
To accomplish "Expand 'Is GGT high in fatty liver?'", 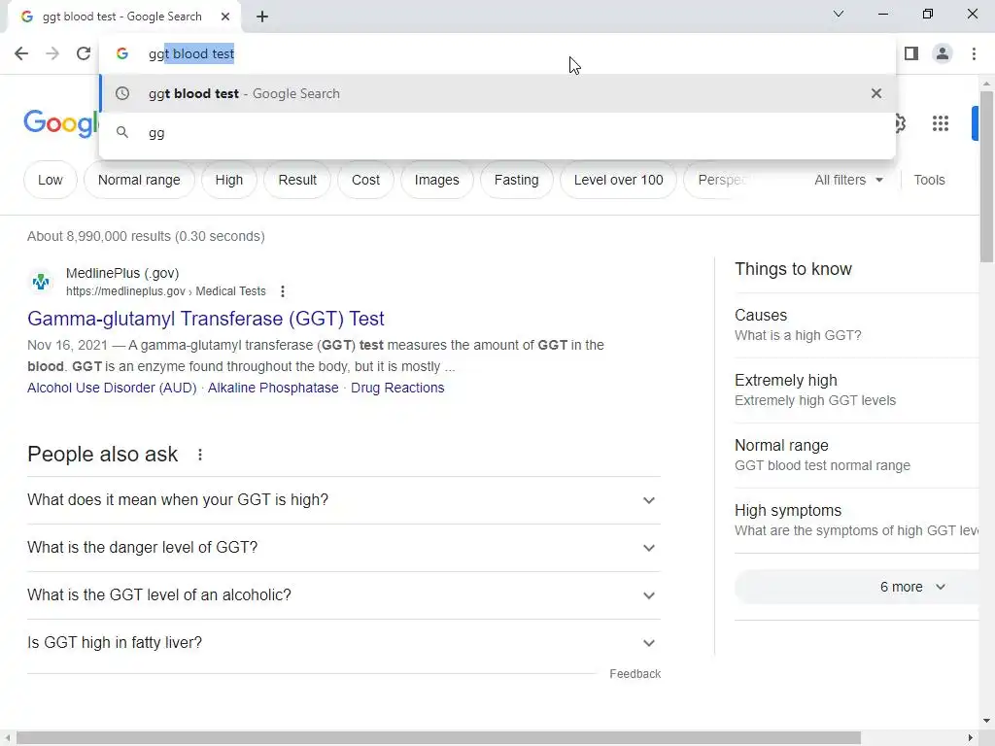I will pyautogui.click(x=344, y=643).
